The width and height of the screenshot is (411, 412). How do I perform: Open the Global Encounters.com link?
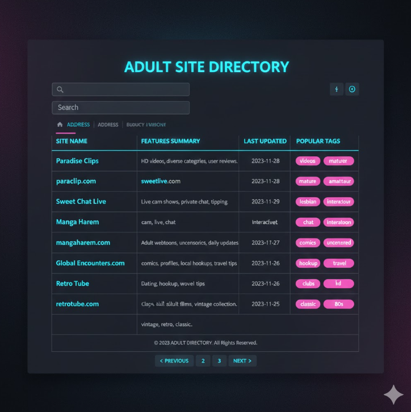coord(90,263)
